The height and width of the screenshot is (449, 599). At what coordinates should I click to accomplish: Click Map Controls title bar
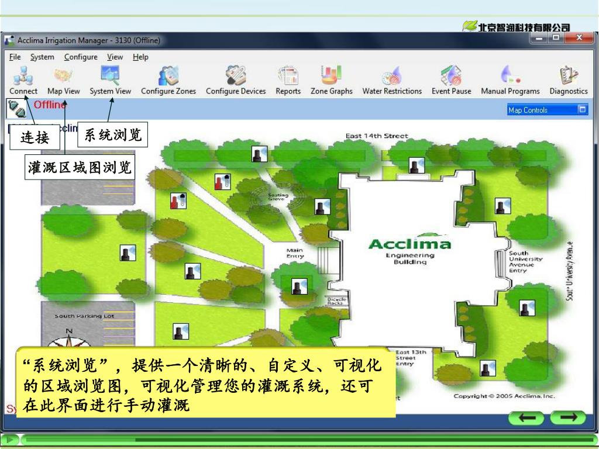[x=547, y=110]
